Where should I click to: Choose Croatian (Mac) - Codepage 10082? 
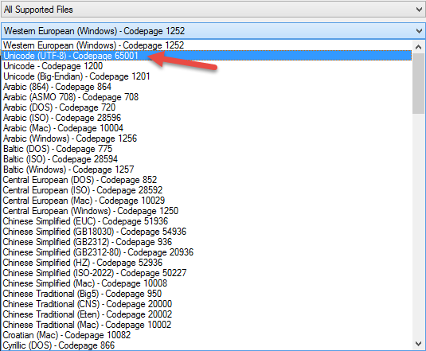207,335
